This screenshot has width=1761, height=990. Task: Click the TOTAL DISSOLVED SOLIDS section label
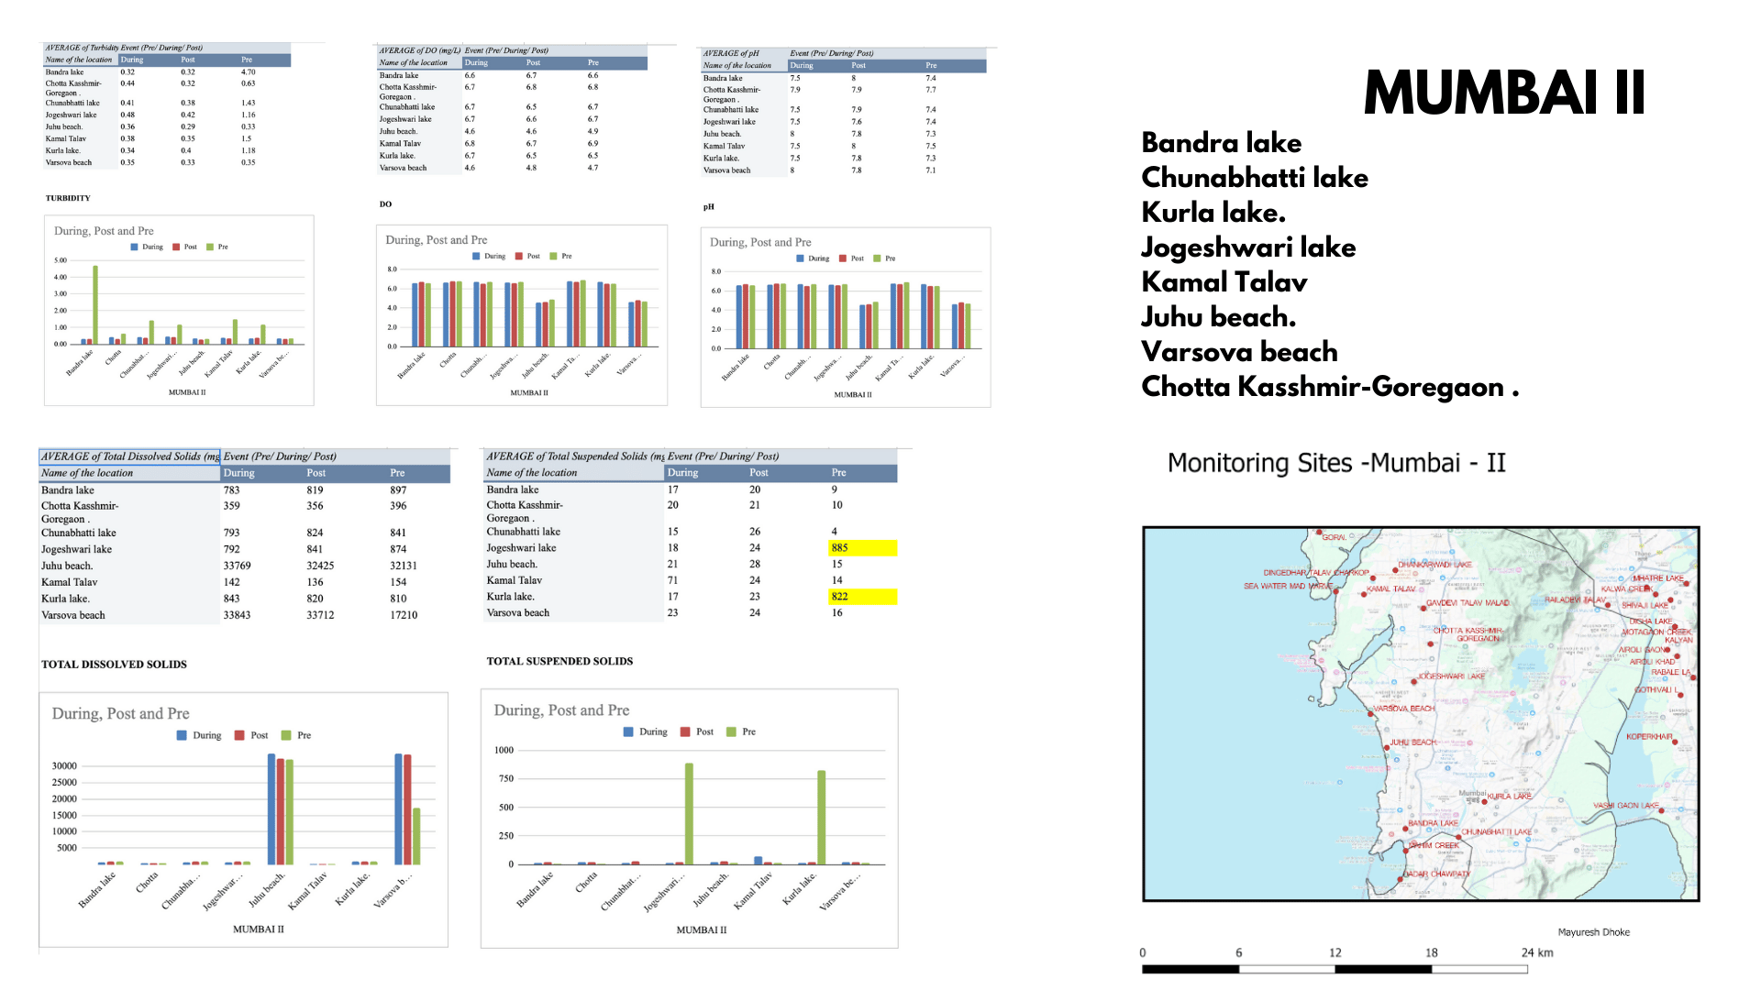(114, 665)
